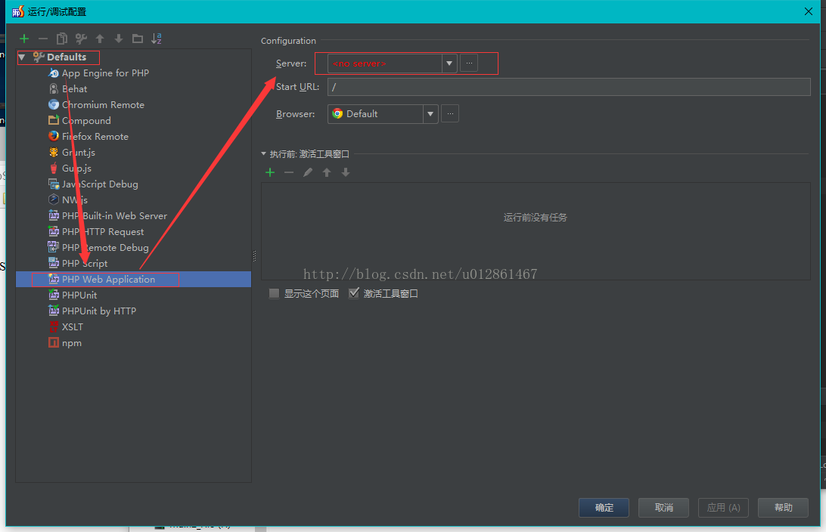Click the green add configuration plus icon
Screen dimensions: 826x532
[24, 39]
